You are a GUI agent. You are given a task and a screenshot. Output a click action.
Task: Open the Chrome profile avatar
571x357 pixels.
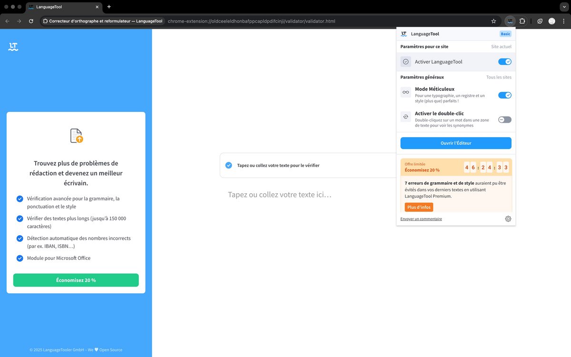(551, 21)
